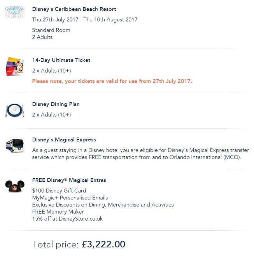
Task: Click the $100 Disney Gift Card line
Action: [x=59, y=191]
